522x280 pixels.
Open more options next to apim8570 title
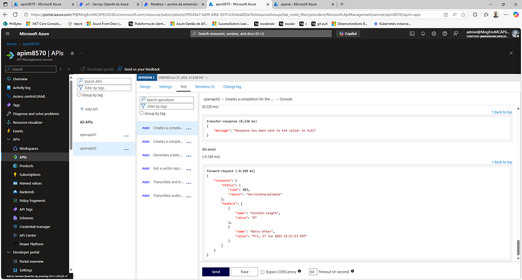coord(81,53)
